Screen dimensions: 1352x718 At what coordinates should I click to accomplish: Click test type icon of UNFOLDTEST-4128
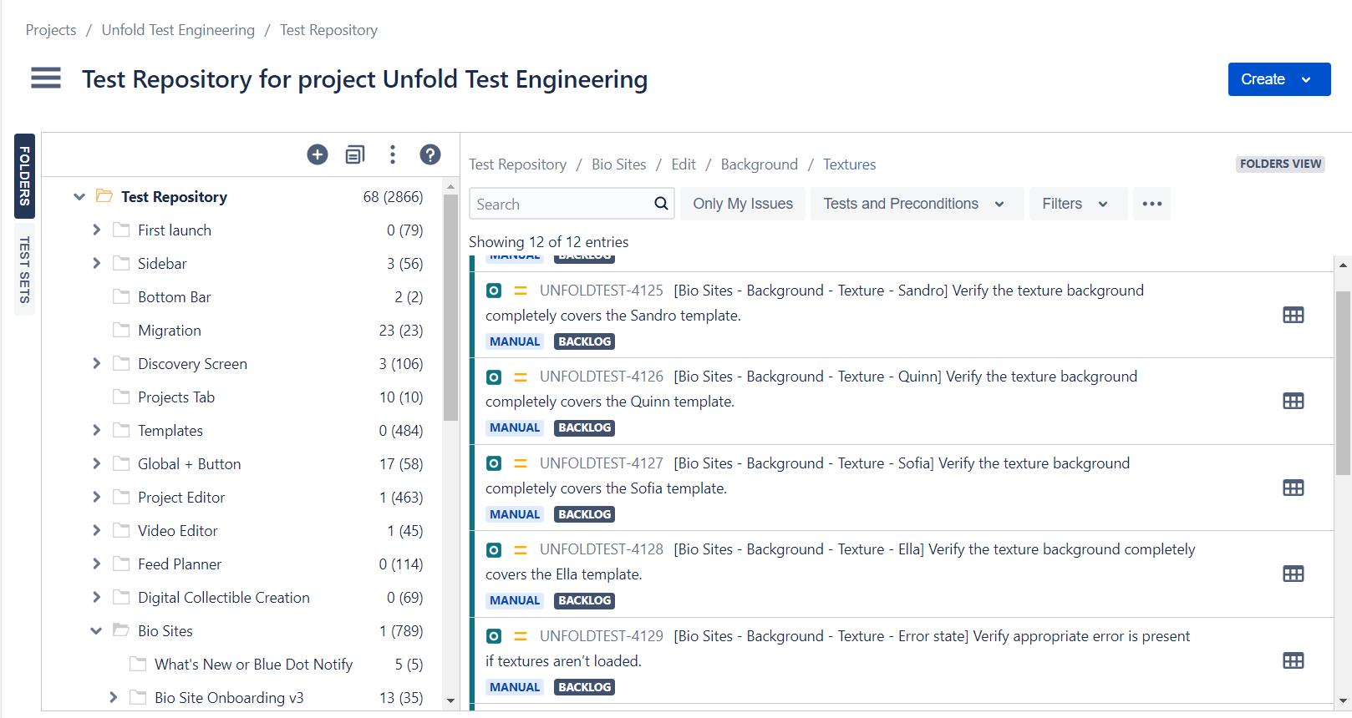(x=494, y=550)
